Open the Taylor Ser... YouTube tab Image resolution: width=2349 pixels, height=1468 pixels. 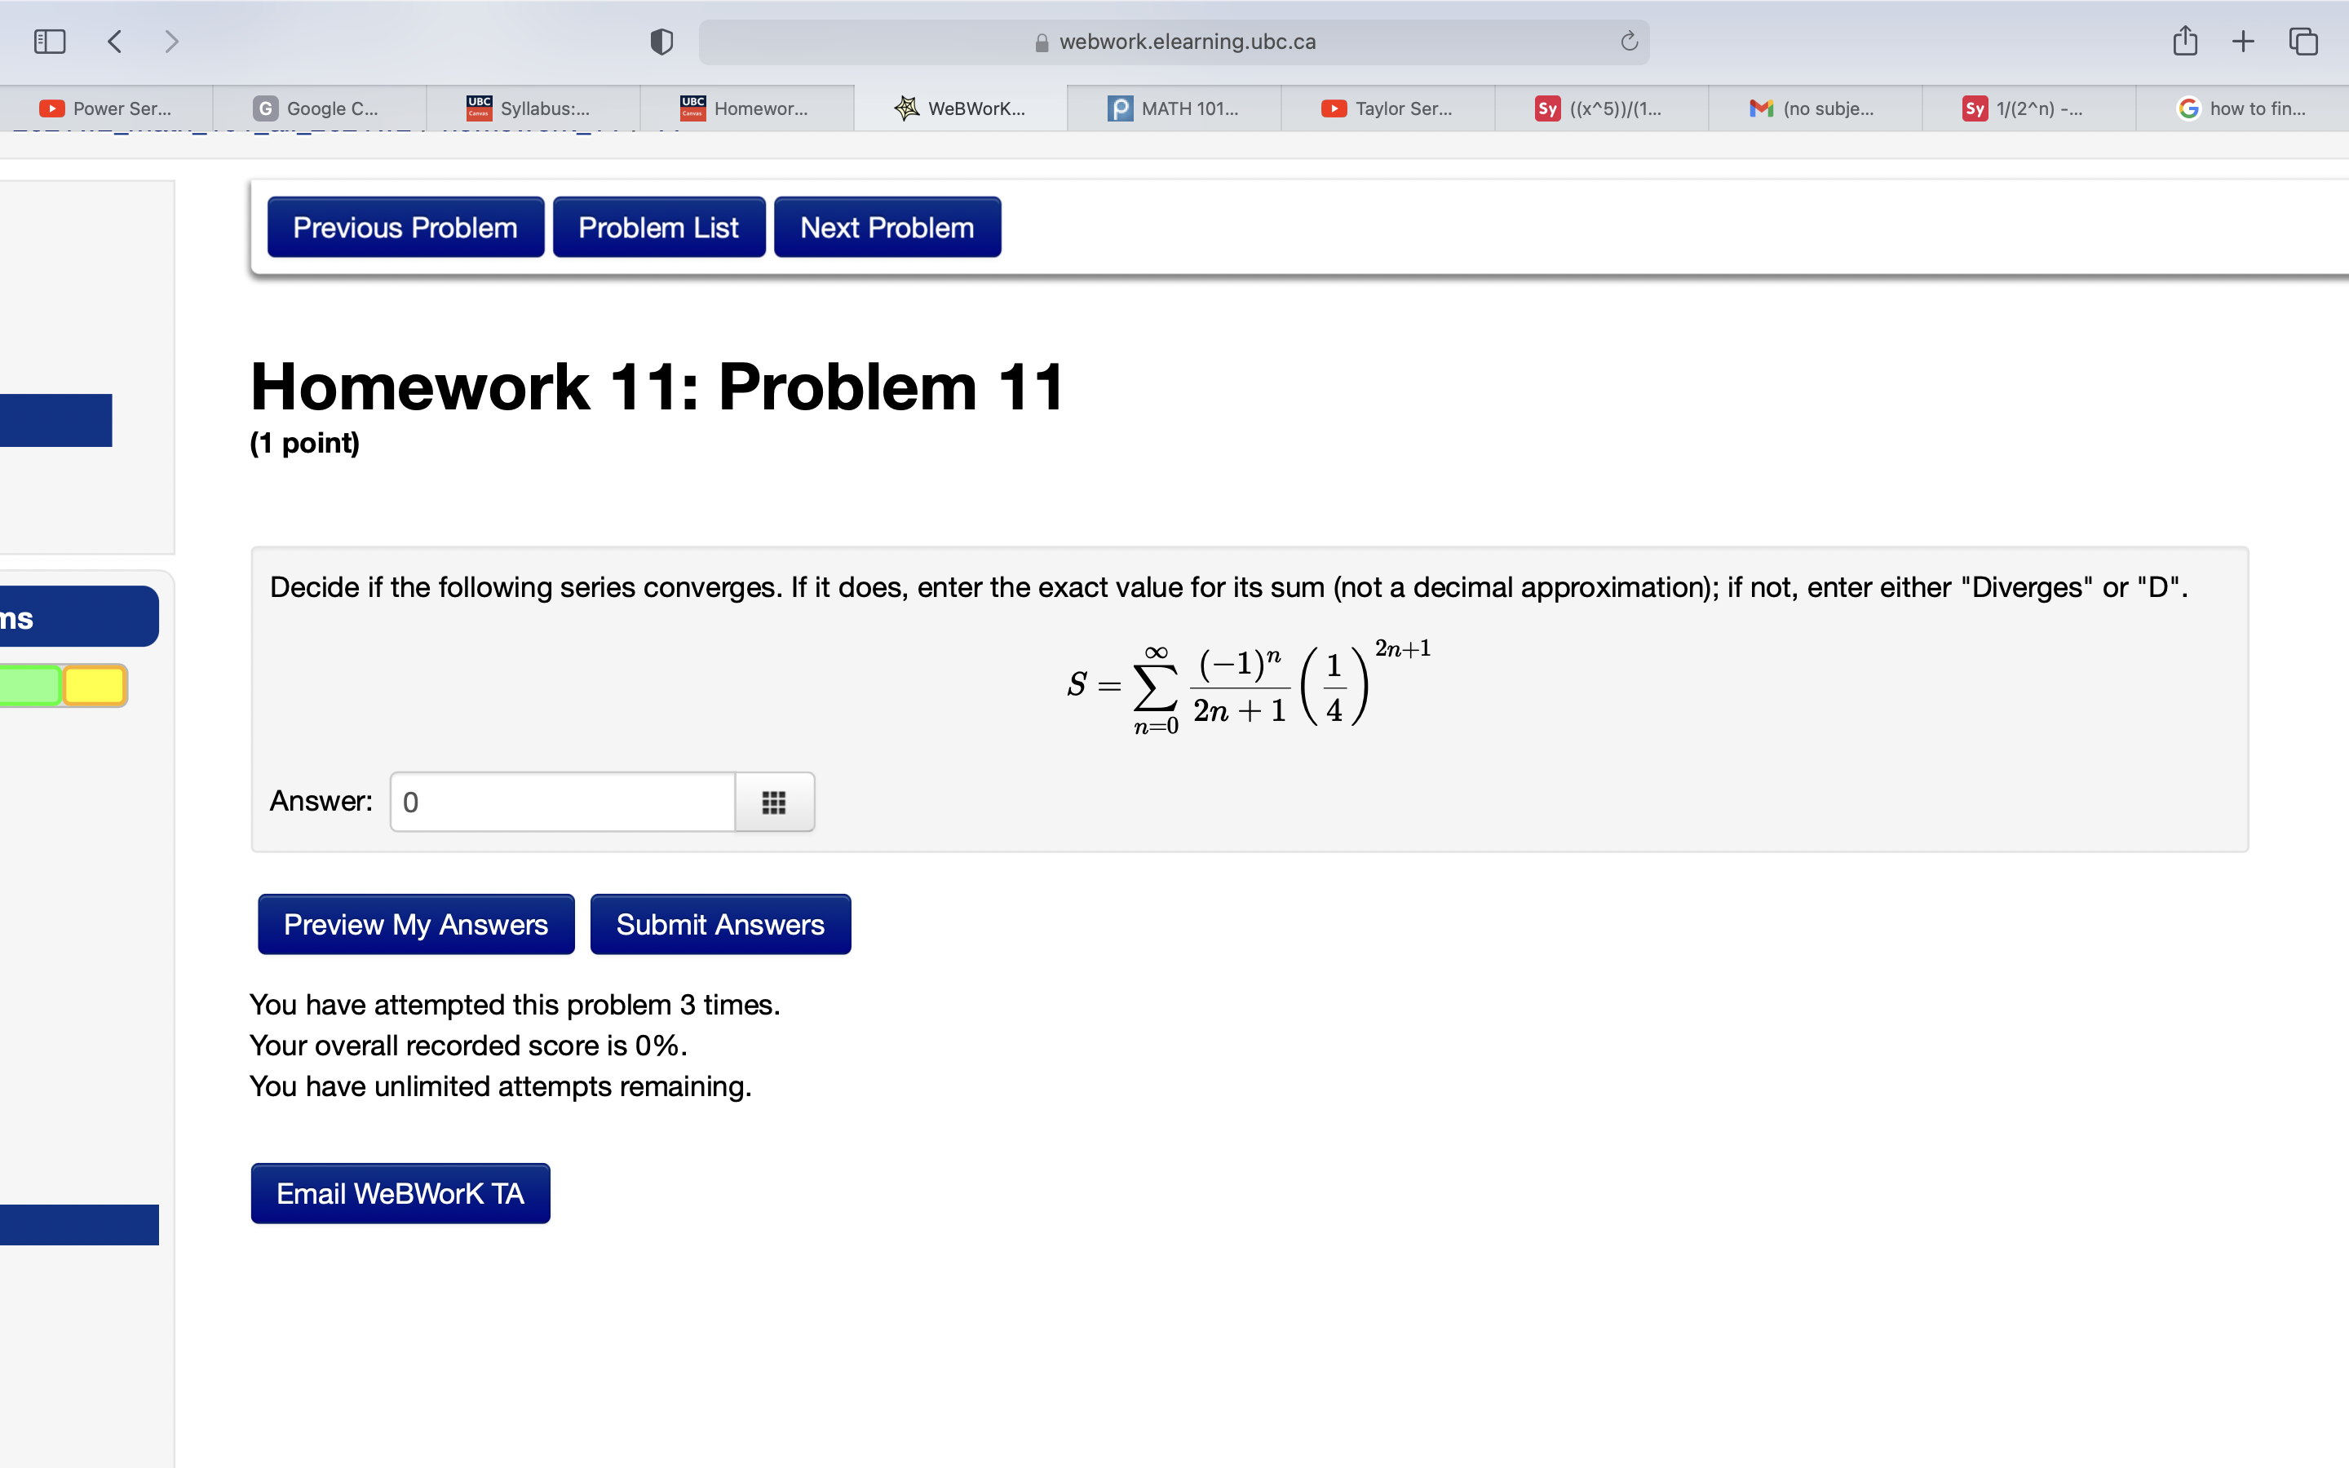1388,108
